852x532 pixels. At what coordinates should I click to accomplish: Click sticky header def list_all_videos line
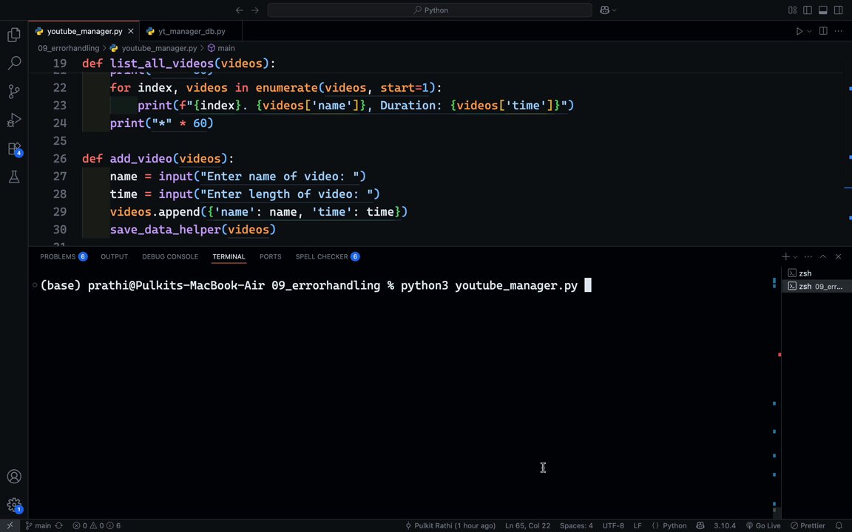tap(179, 64)
